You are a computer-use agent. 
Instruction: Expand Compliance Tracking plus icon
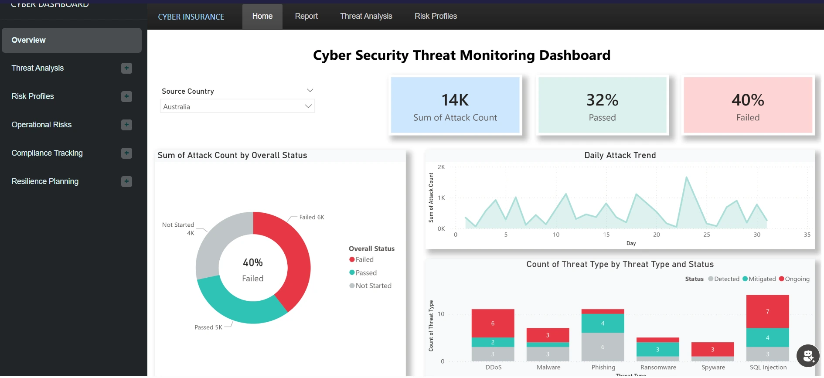[126, 153]
